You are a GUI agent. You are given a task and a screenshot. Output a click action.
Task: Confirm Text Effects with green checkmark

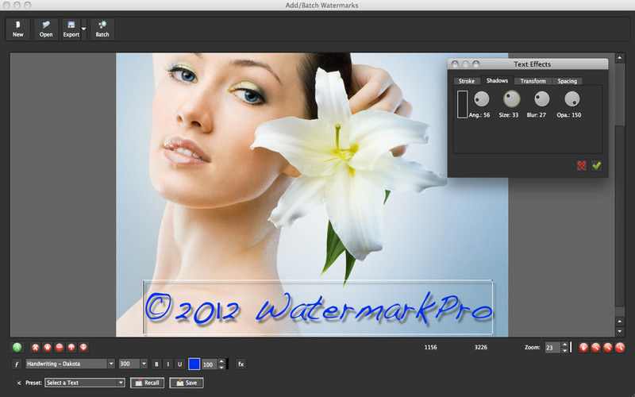pos(597,165)
